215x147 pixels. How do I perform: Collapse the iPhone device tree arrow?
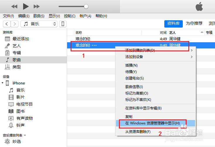pos(2,83)
